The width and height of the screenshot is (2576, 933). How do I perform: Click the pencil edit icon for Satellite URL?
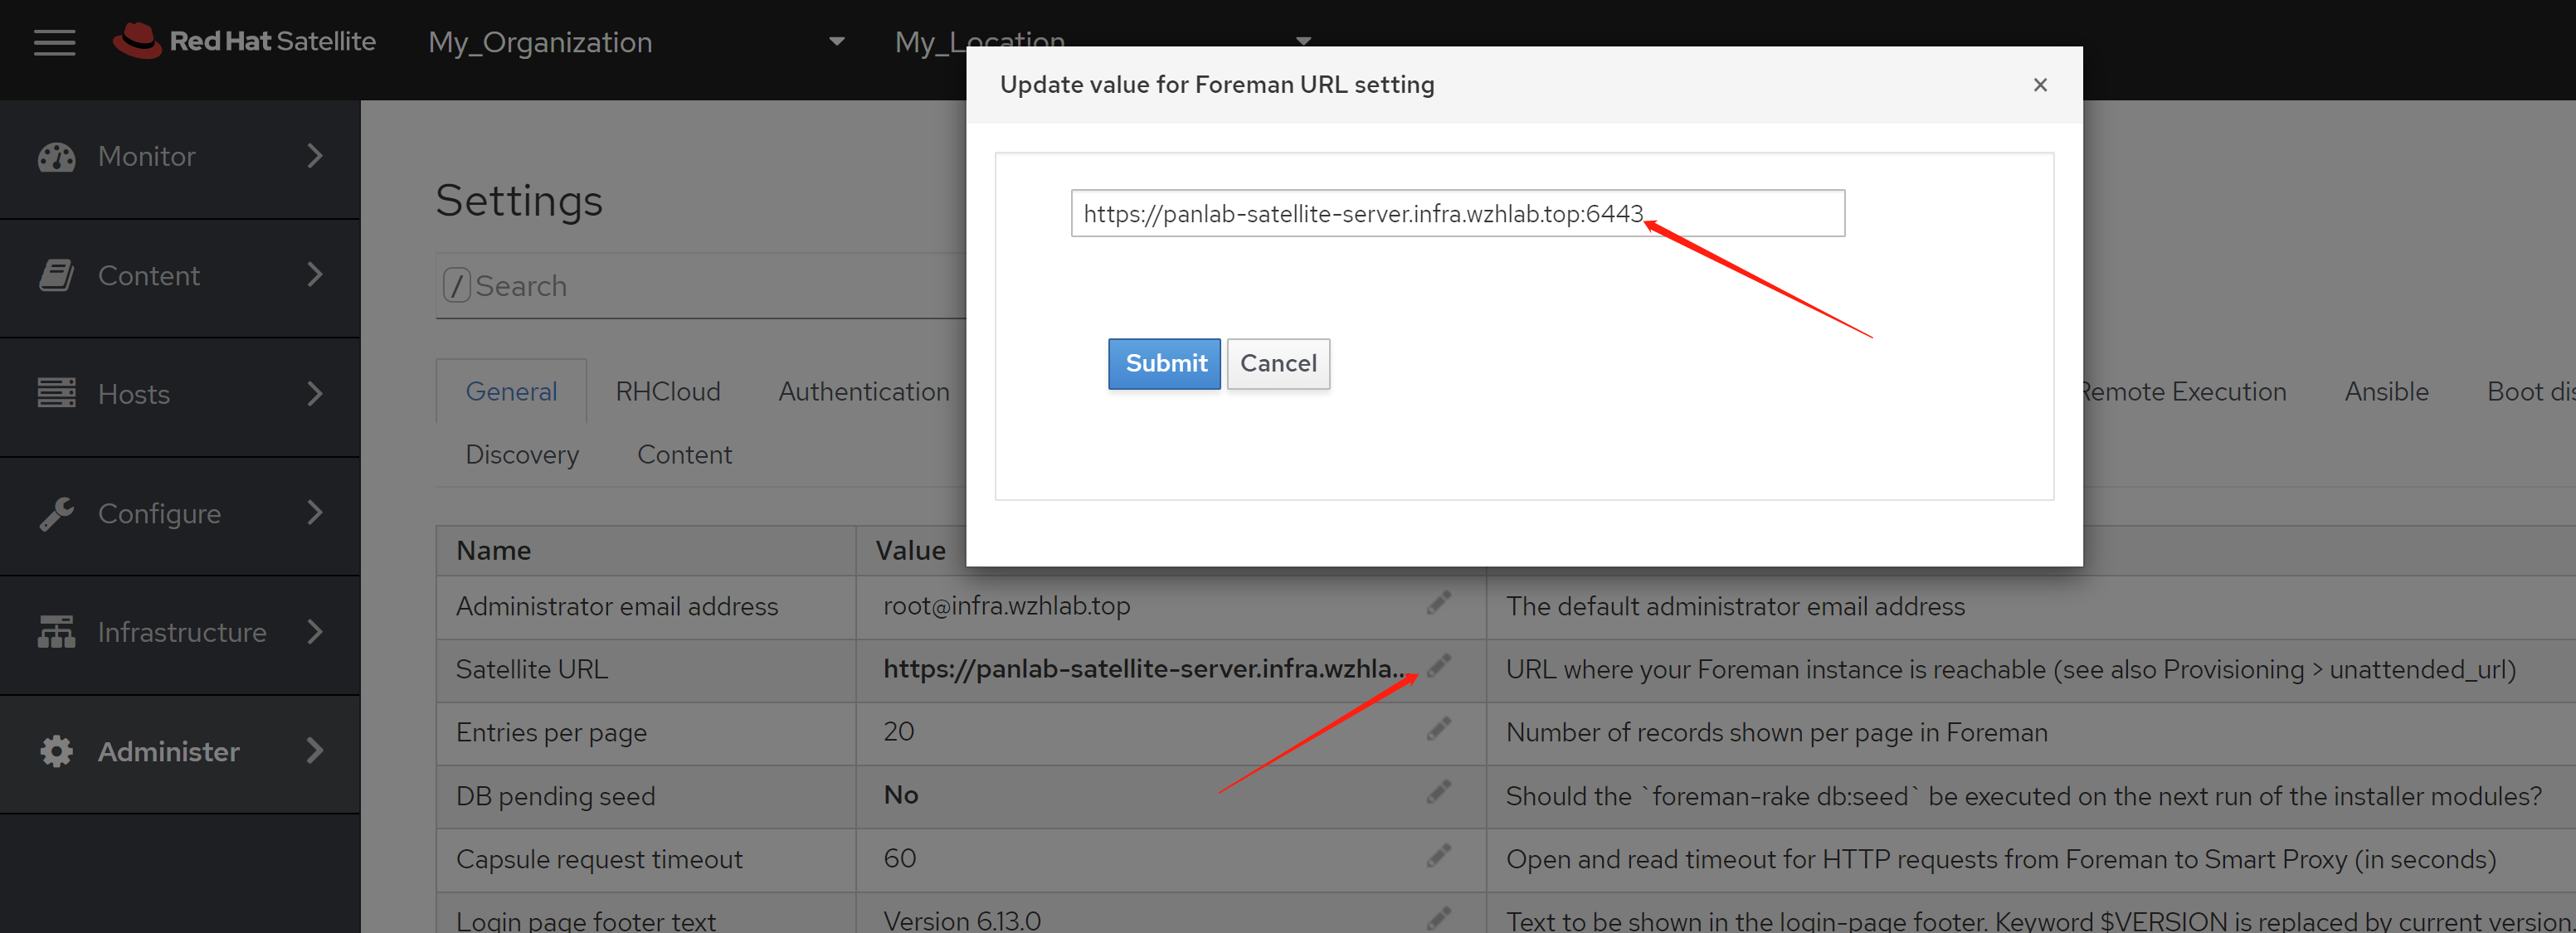1438,666
